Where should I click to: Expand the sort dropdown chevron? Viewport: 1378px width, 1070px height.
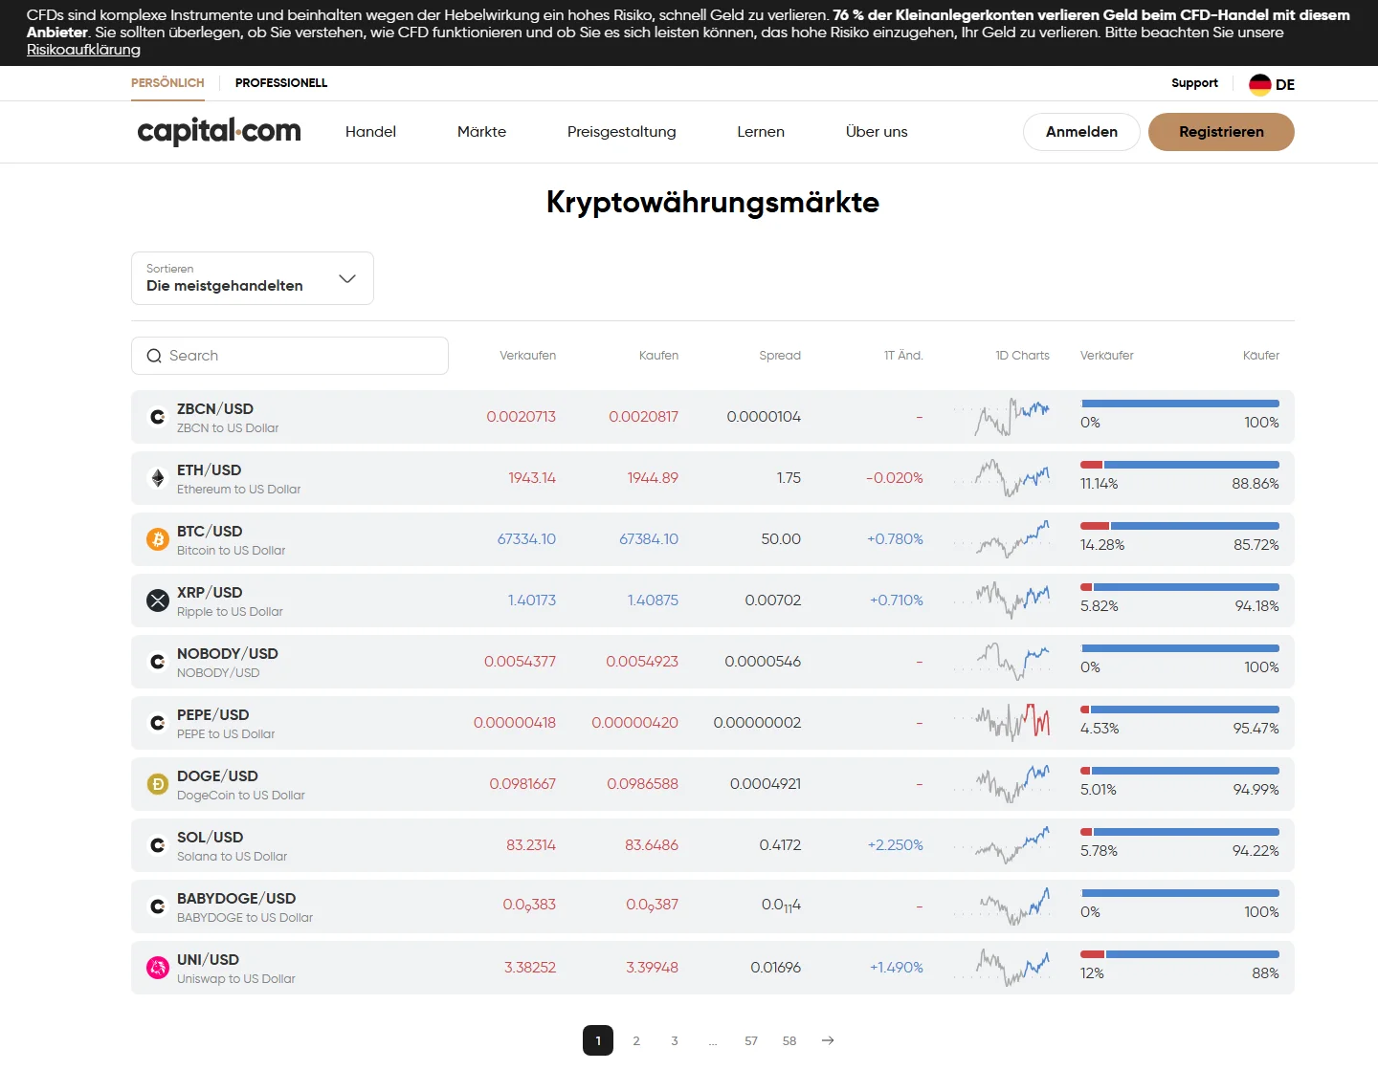point(347,278)
